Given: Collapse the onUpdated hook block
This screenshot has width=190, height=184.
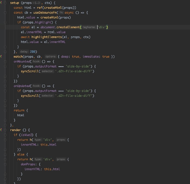Looking at the screenshot, I should [5, 86].
